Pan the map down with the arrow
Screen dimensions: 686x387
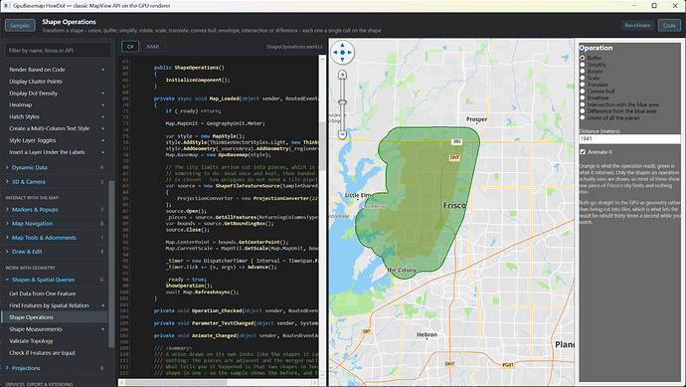click(342, 60)
